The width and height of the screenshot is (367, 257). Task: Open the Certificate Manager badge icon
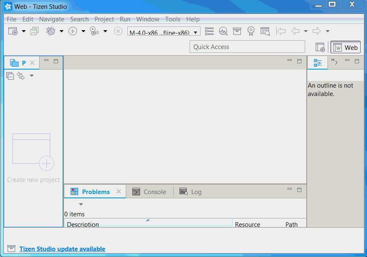point(251,31)
